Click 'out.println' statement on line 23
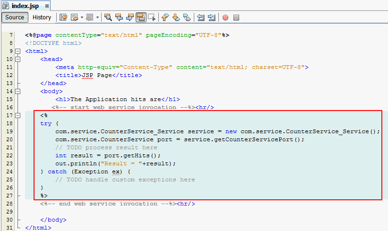Viewport: 388px width, 231px height. coord(116,163)
